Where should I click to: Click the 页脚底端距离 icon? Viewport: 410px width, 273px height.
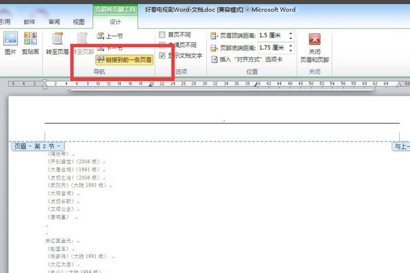(214, 48)
